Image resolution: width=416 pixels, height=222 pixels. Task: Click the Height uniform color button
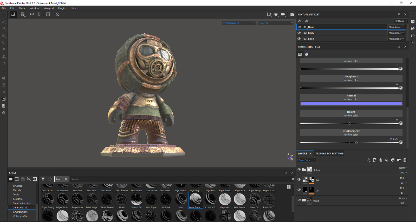tap(351, 114)
